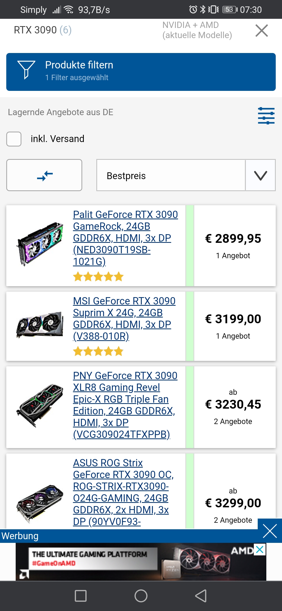This screenshot has width=282, height=611.
Task: Tap the MSI Suprim X product image
Action: pos(40,325)
